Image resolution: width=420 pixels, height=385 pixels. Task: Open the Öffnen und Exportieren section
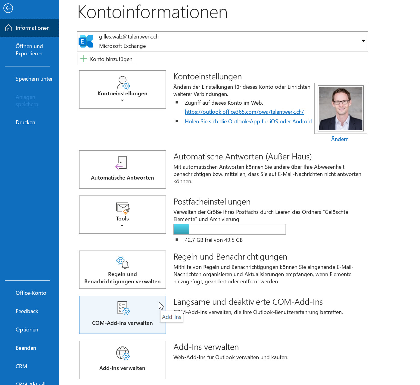coord(29,50)
